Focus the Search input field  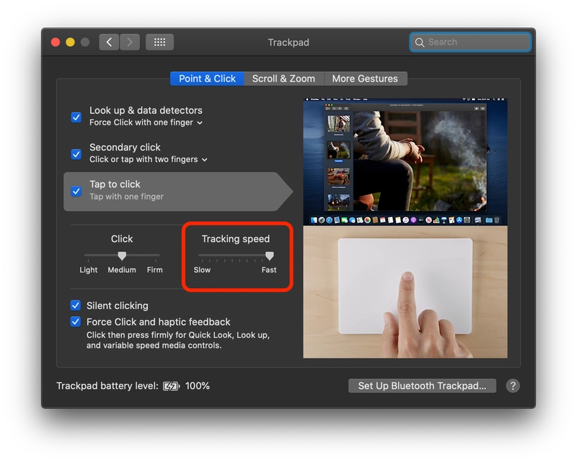coord(470,42)
